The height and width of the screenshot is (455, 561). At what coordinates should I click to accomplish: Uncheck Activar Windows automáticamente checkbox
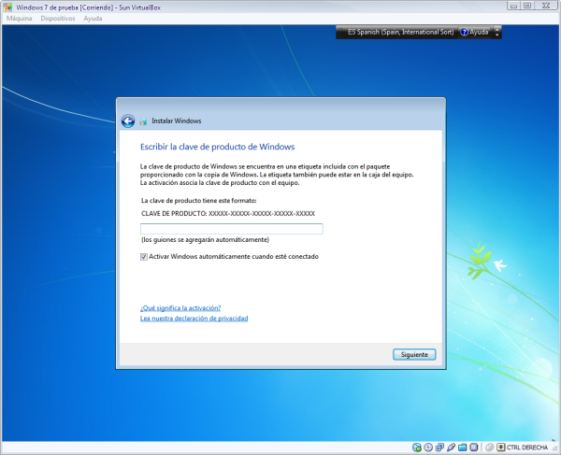point(143,256)
